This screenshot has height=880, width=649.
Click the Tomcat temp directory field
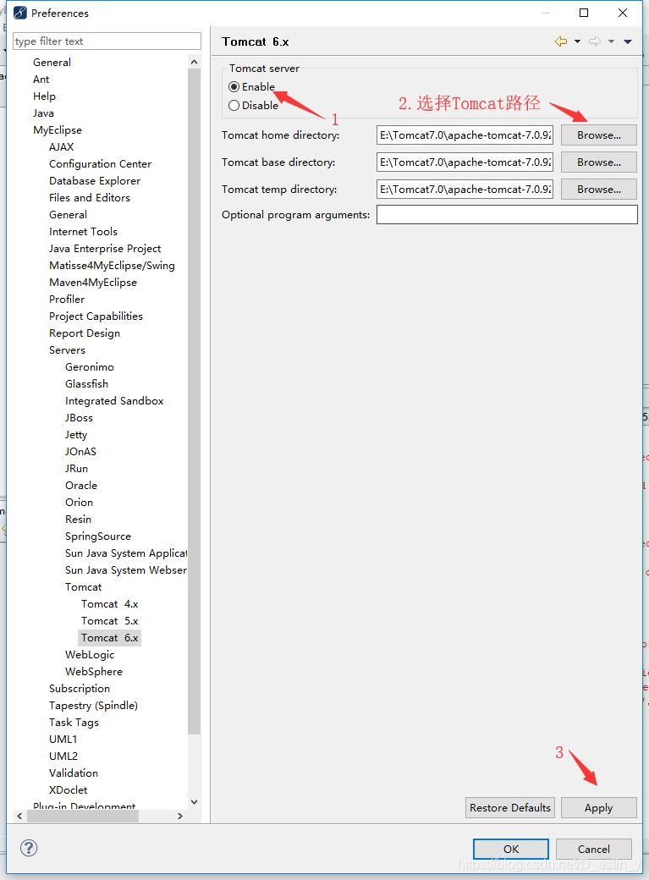(465, 190)
